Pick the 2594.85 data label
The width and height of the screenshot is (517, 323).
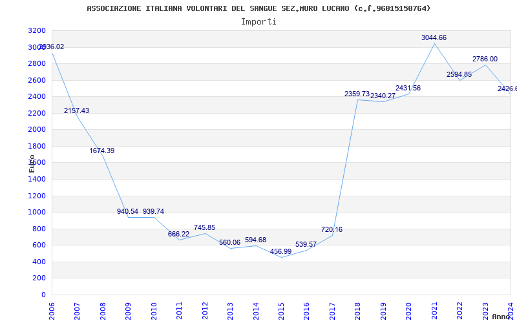[459, 74]
